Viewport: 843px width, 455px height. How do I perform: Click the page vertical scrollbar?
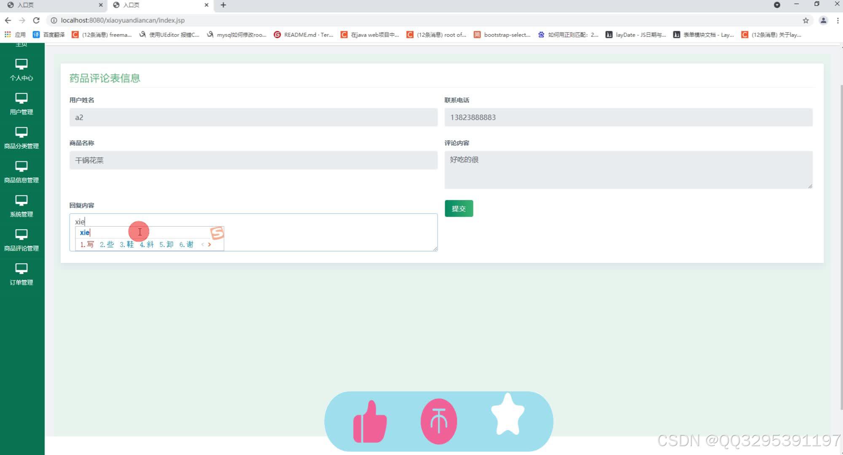841,246
